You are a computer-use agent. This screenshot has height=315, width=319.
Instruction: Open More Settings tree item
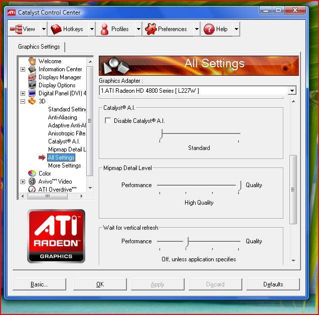coord(65,166)
